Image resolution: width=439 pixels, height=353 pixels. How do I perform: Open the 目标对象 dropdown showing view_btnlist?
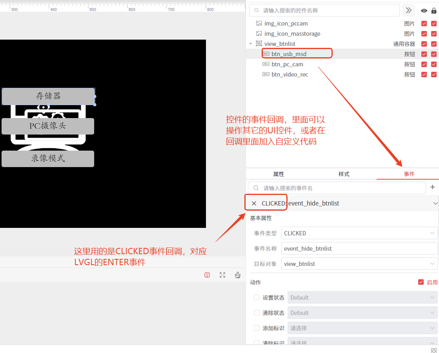click(359, 264)
